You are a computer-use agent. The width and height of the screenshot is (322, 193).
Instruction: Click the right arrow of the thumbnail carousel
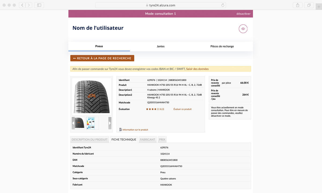110,123
